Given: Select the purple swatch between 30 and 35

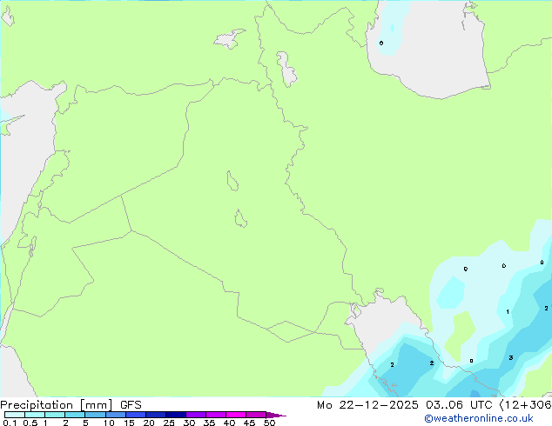Looking at the screenshot, I should [196, 415].
